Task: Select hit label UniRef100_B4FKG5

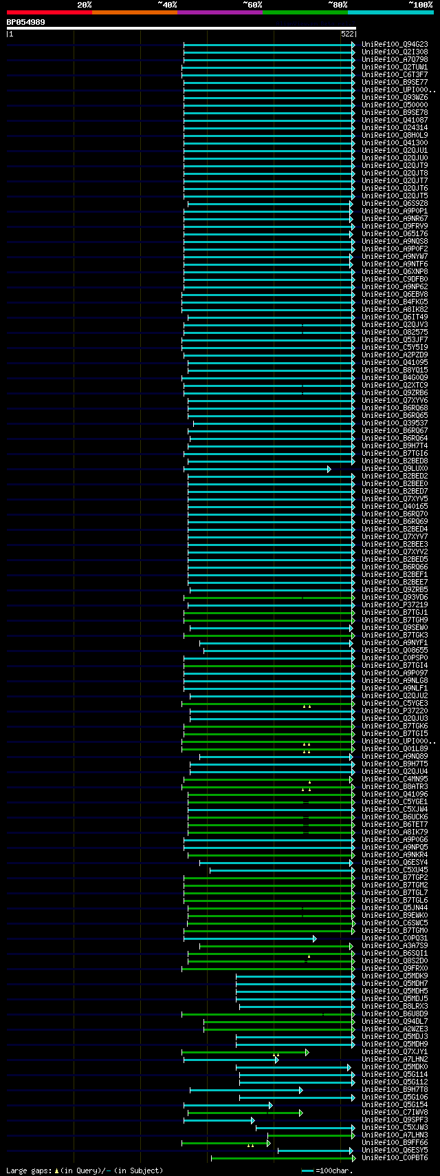Action: [x=395, y=302]
